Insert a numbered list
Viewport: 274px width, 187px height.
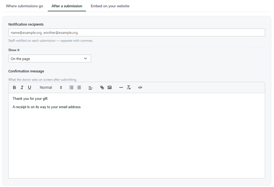(71, 87)
